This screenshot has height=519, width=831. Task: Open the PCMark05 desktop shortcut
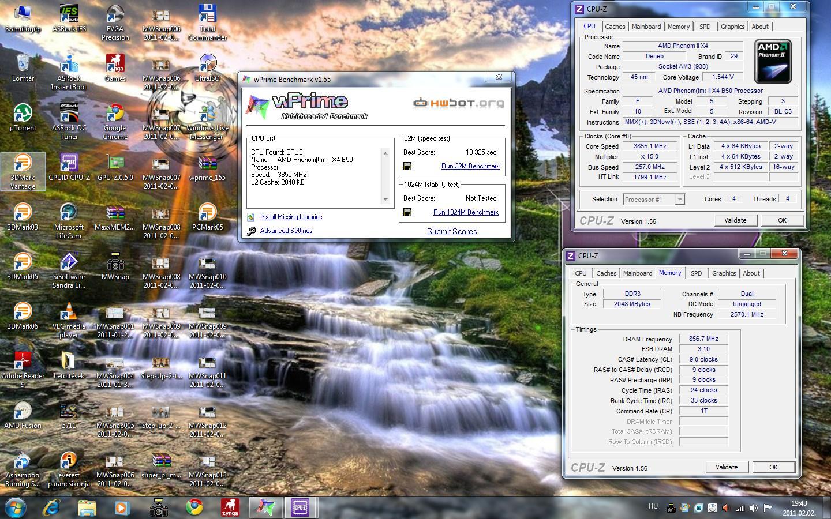[x=207, y=217]
